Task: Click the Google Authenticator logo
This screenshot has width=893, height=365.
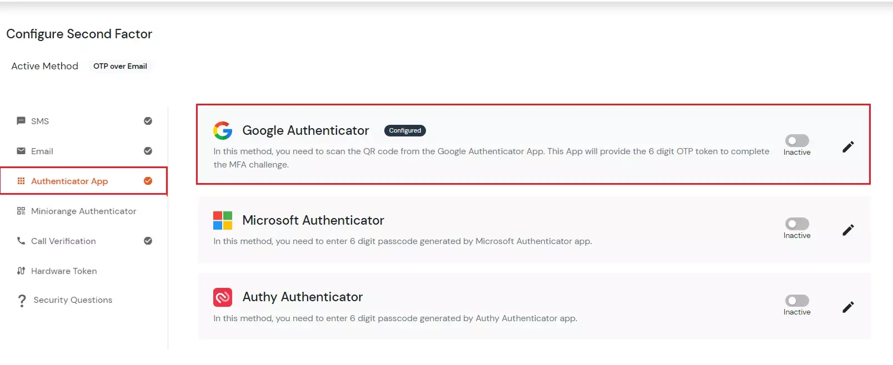Action: (x=223, y=130)
